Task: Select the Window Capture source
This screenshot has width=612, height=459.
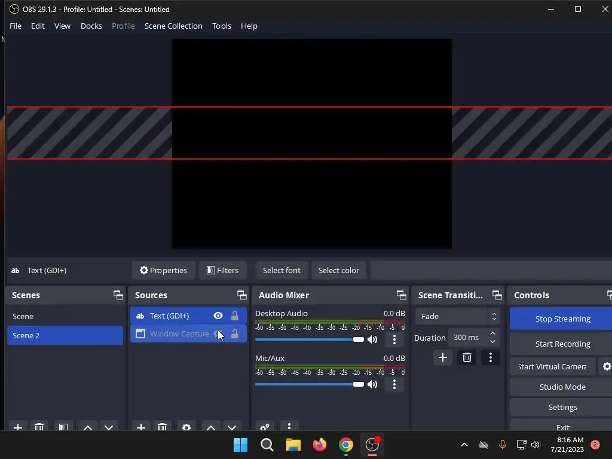Action: click(x=188, y=333)
